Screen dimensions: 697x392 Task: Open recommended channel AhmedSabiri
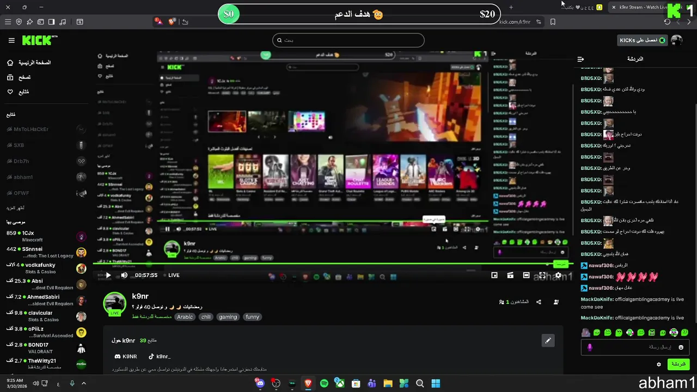(46, 300)
